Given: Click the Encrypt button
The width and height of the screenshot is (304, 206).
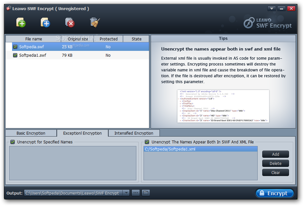Looking at the screenshot, I should coord(275,193).
